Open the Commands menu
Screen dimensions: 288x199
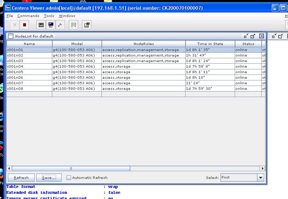[x=28, y=16]
